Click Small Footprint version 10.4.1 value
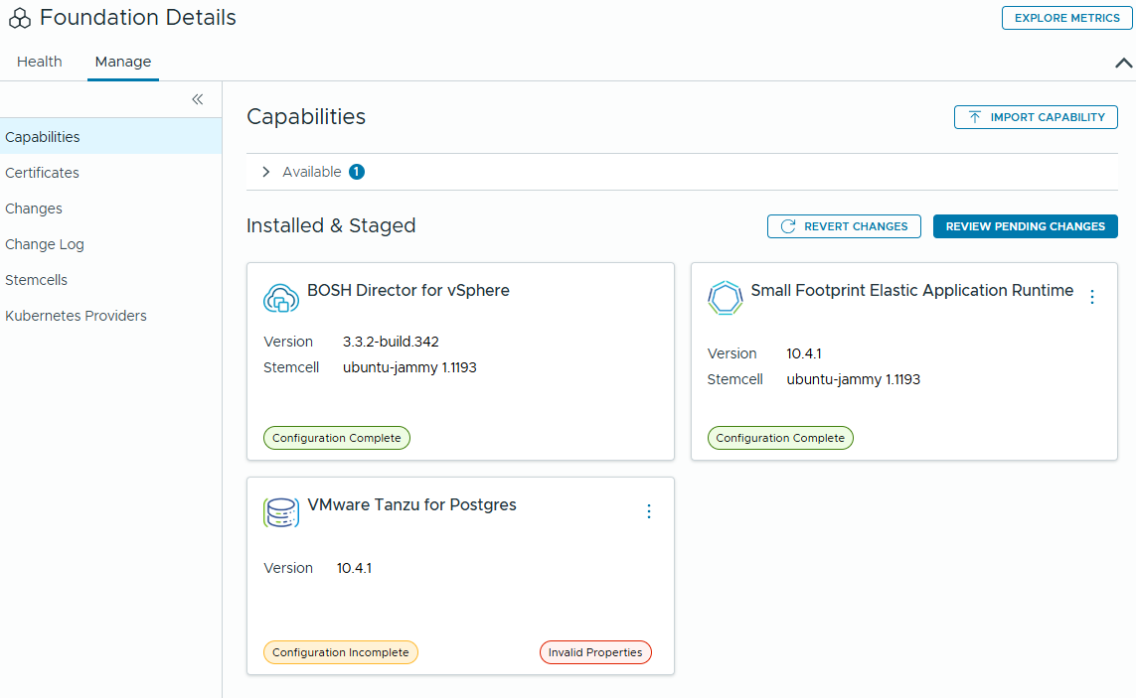 point(804,353)
